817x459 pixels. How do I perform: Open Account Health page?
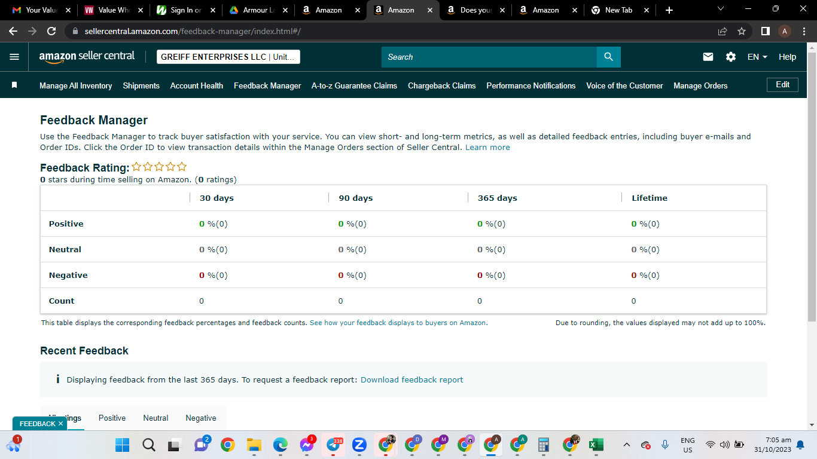click(197, 85)
